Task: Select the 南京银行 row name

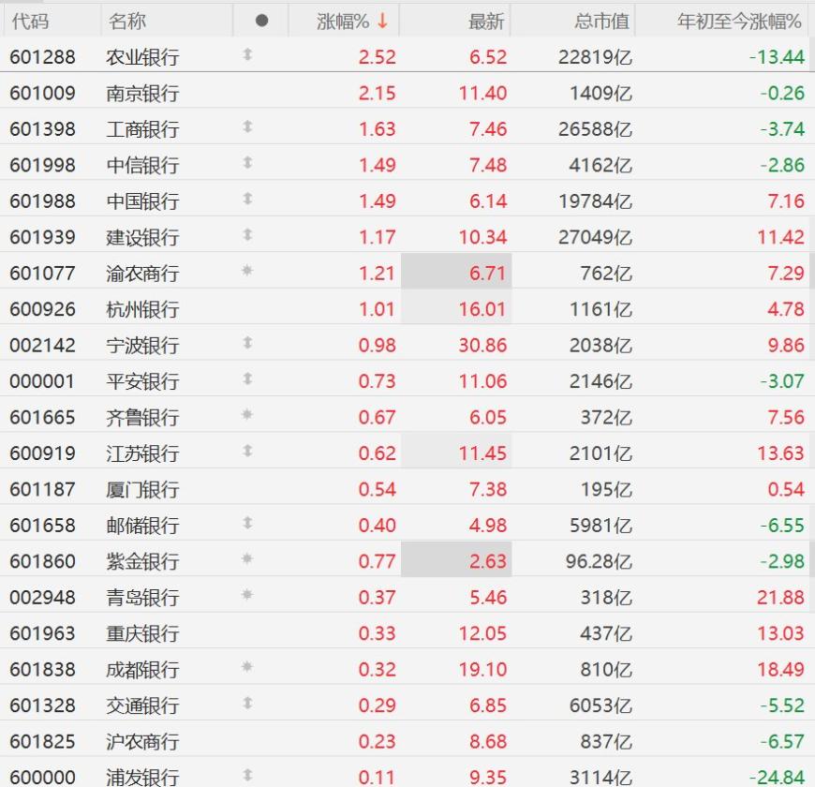Action: pyautogui.click(x=143, y=94)
